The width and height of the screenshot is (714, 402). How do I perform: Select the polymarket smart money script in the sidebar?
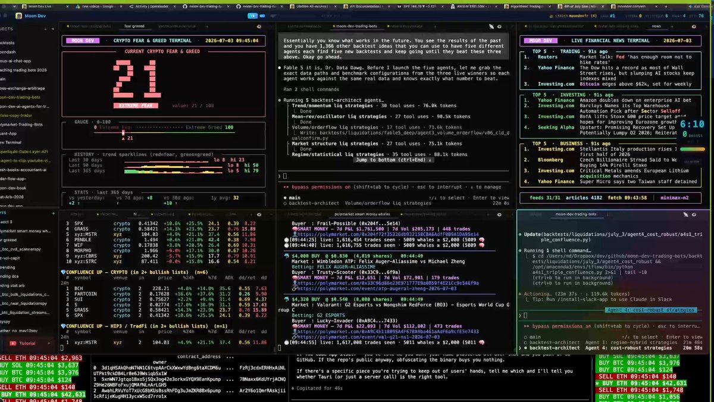pos(24,230)
